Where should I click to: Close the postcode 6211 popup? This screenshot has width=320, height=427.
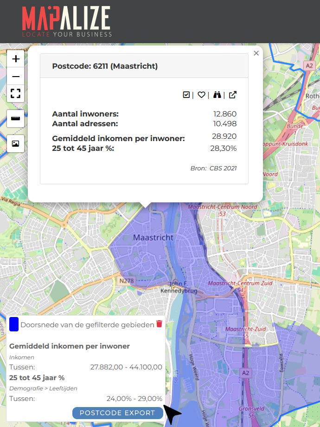[x=256, y=53]
